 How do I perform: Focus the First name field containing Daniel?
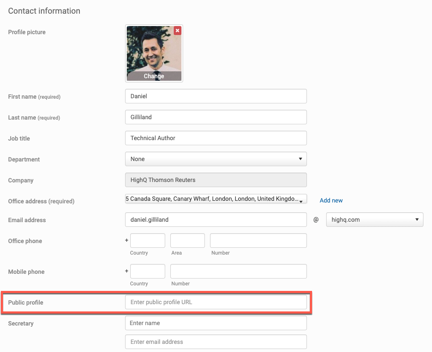[x=216, y=96]
